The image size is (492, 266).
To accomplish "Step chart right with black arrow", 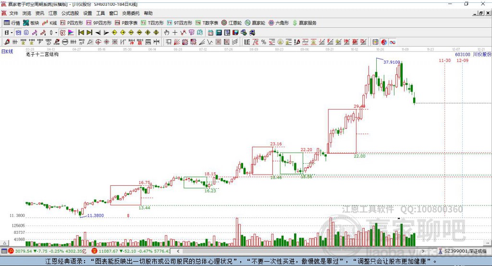I will point(106,33).
